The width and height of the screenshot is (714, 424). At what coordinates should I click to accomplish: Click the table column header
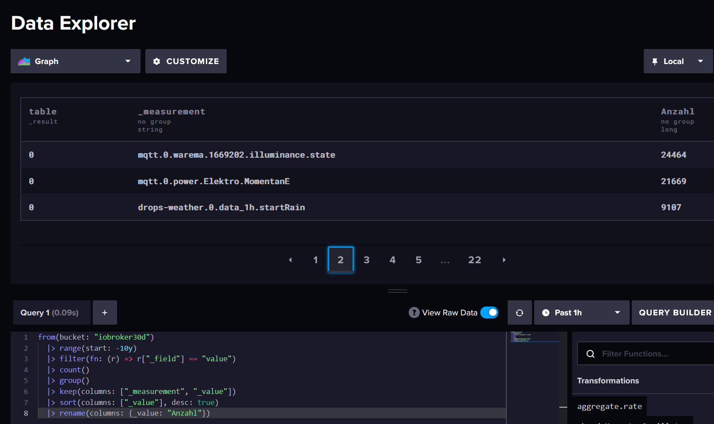[x=43, y=112]
